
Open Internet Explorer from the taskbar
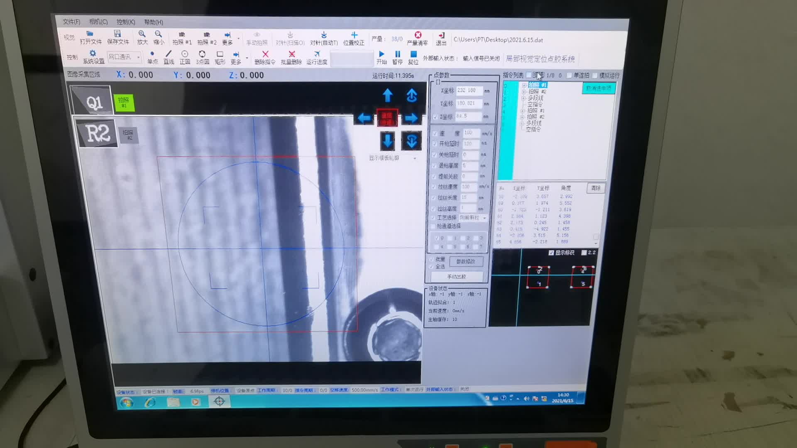(x=150, y=402)
